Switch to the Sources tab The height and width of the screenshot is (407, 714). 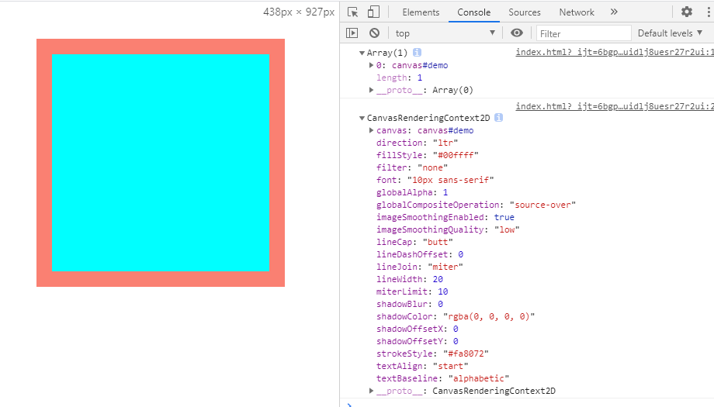525,12
